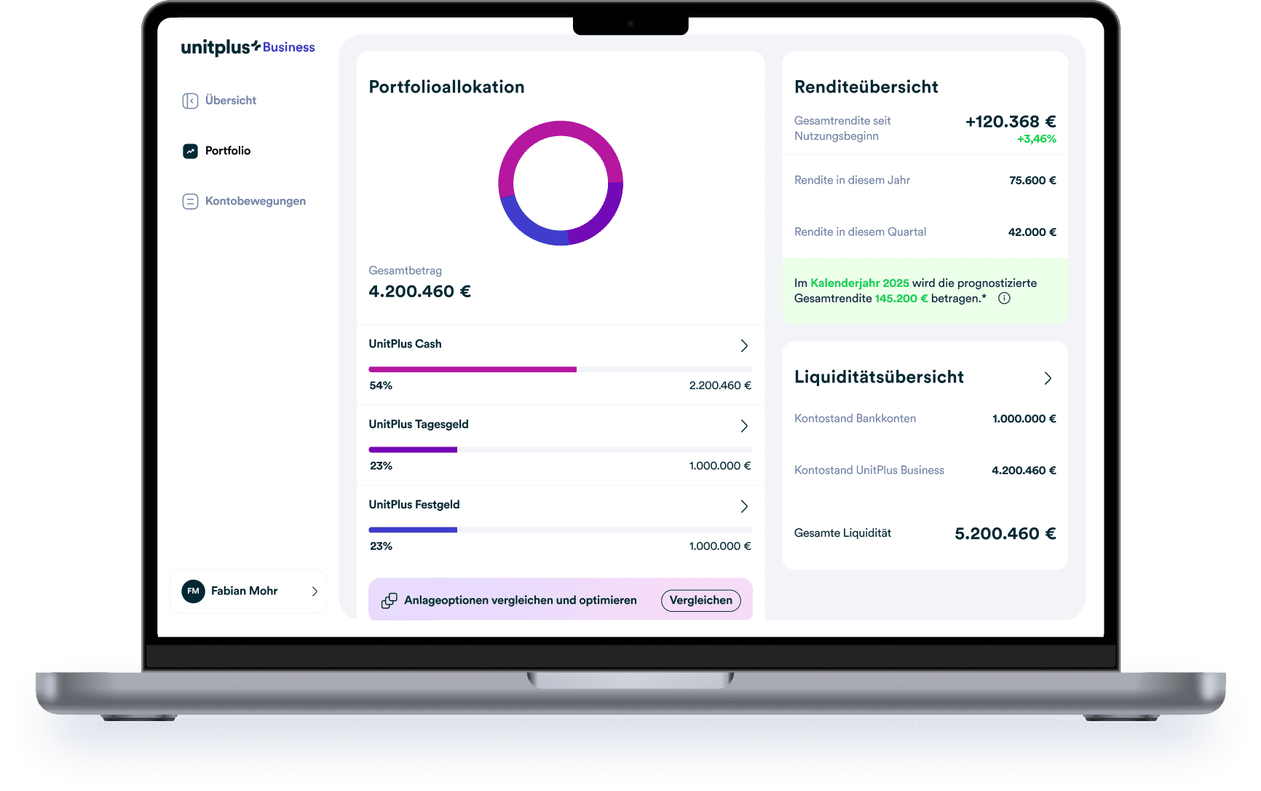Viewport: 1261px width, 791px height.
Task: Open the Fabian Mohr profile card
Action: (x=248, y=591)
